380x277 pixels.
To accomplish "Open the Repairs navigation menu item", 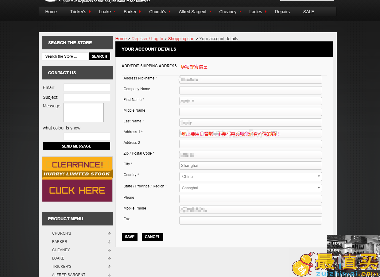I will (x=282, y=12).
